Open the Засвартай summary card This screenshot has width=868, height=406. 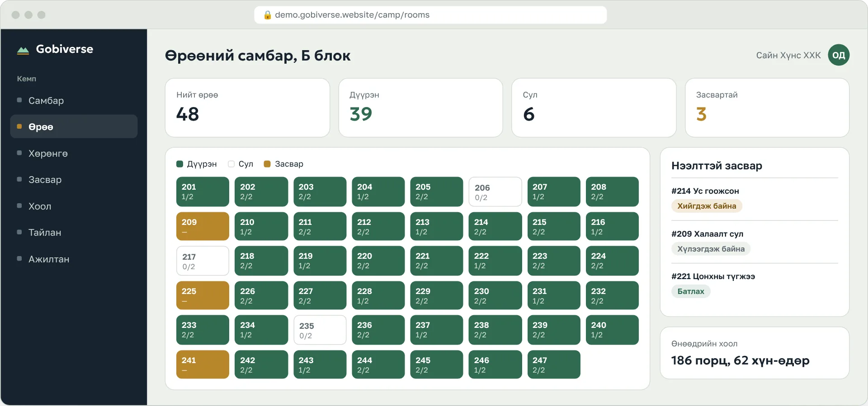click(x=767, y=107)
